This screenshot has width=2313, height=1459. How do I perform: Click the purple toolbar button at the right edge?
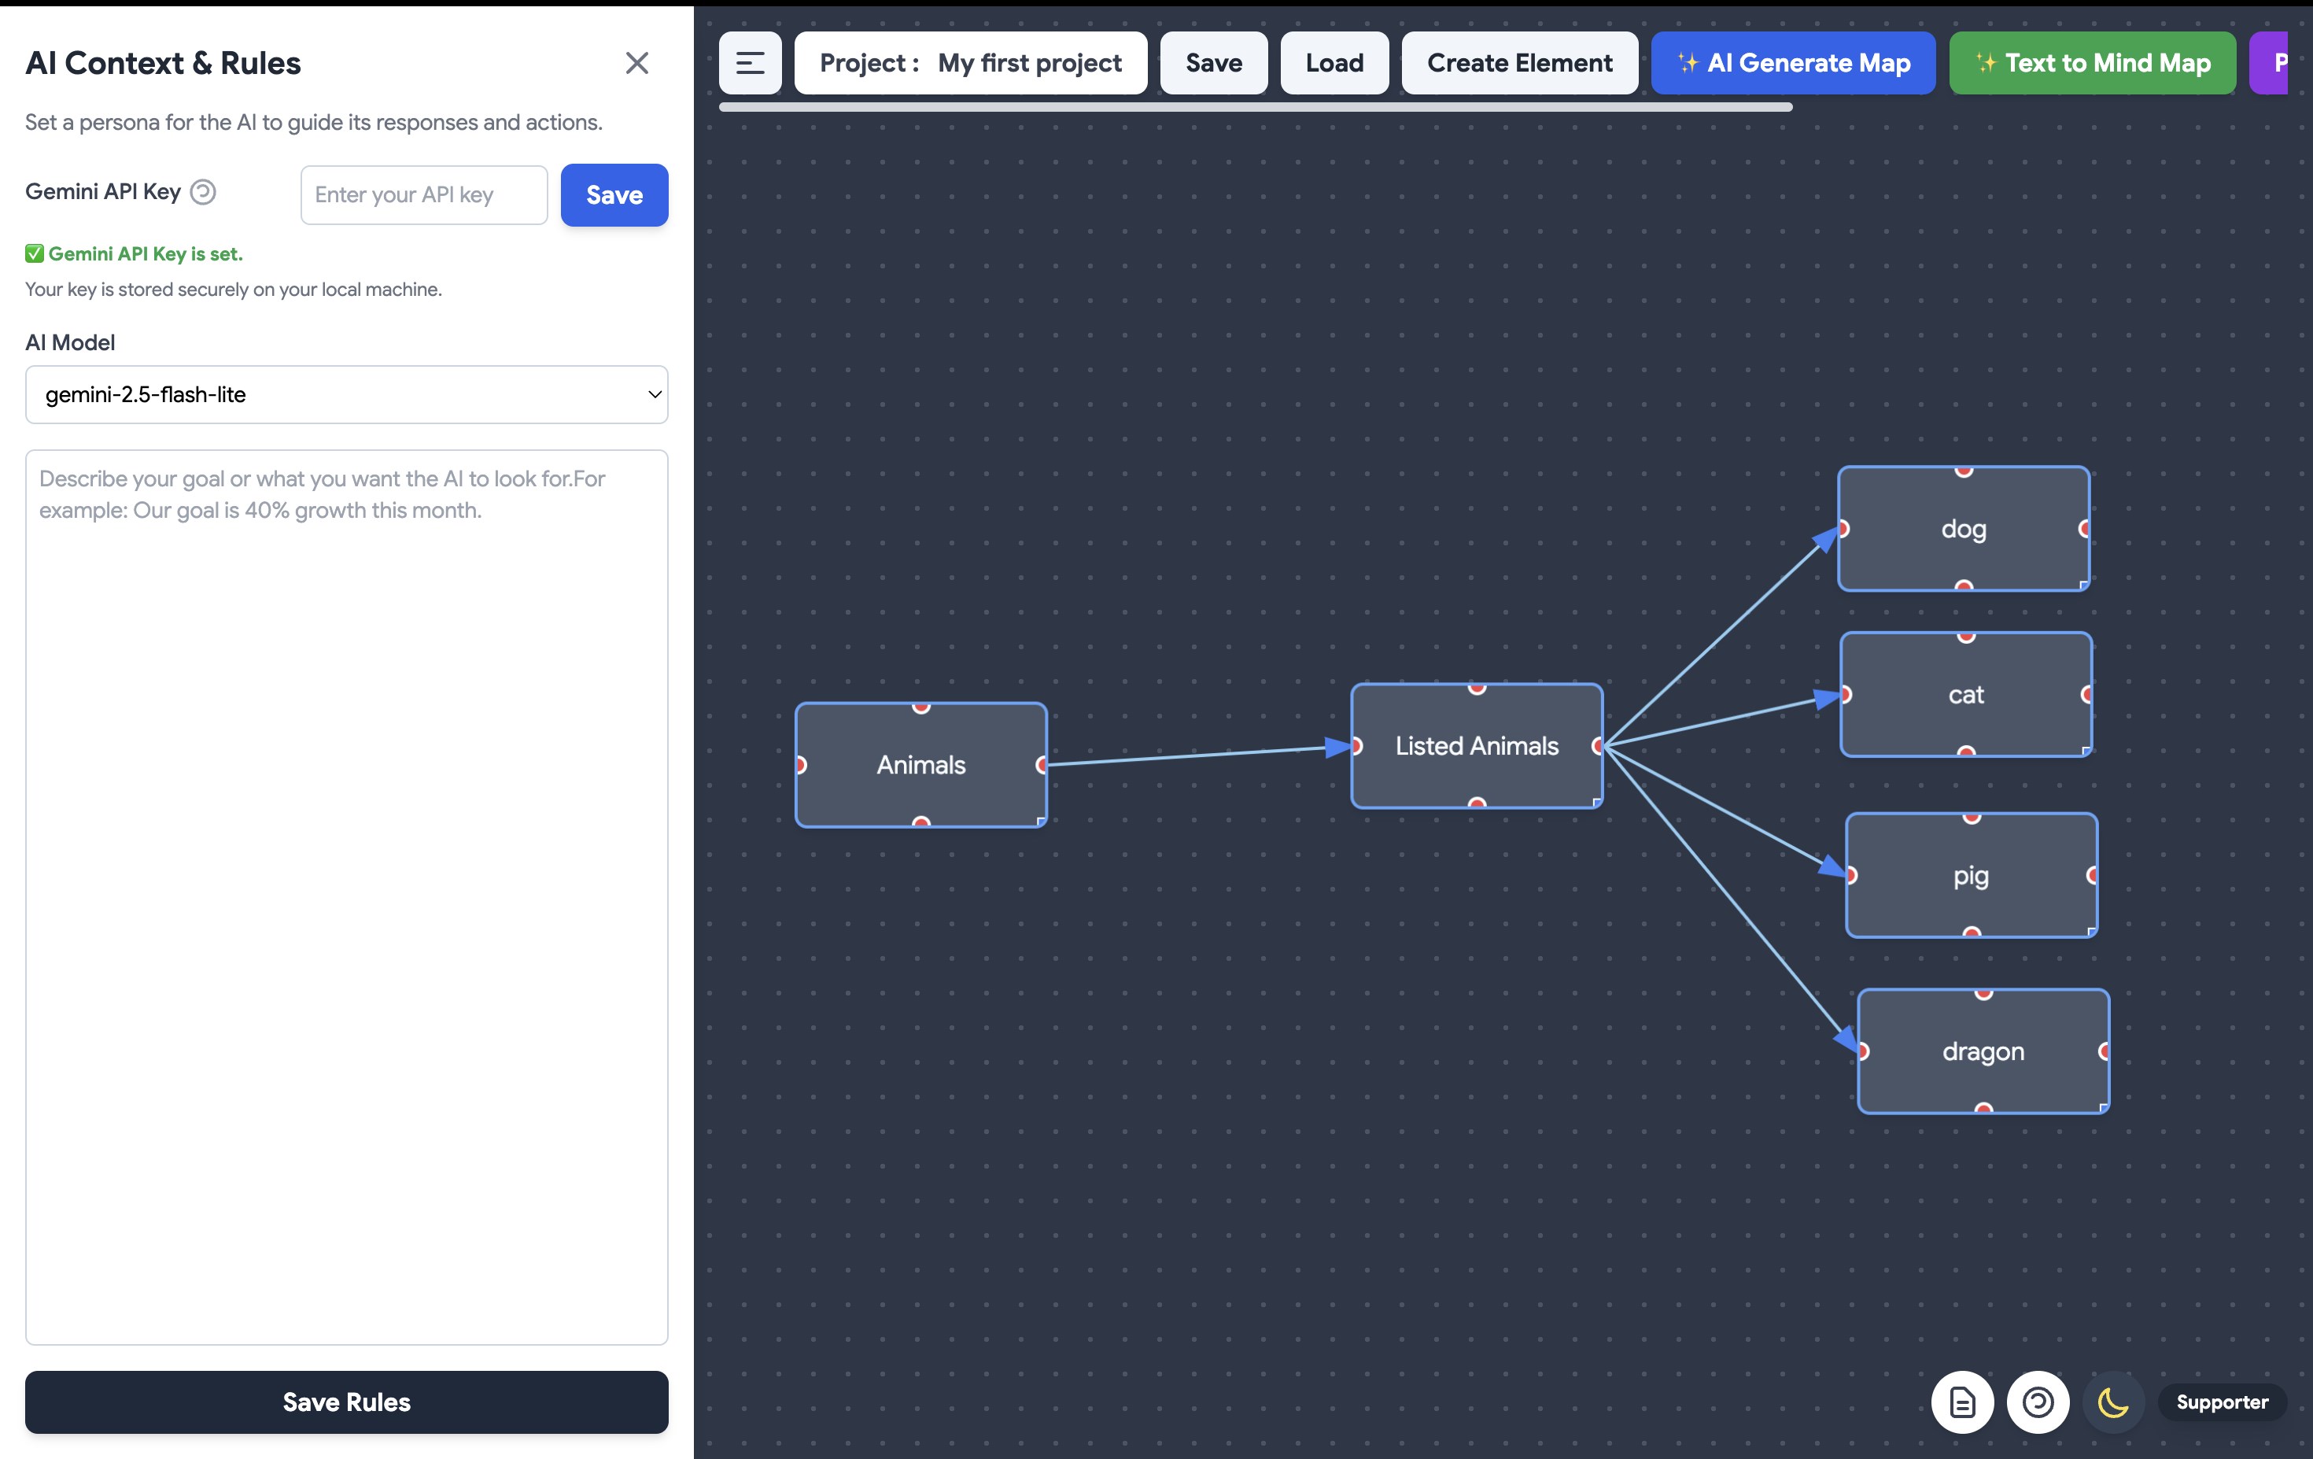(x=2271, y=64)
